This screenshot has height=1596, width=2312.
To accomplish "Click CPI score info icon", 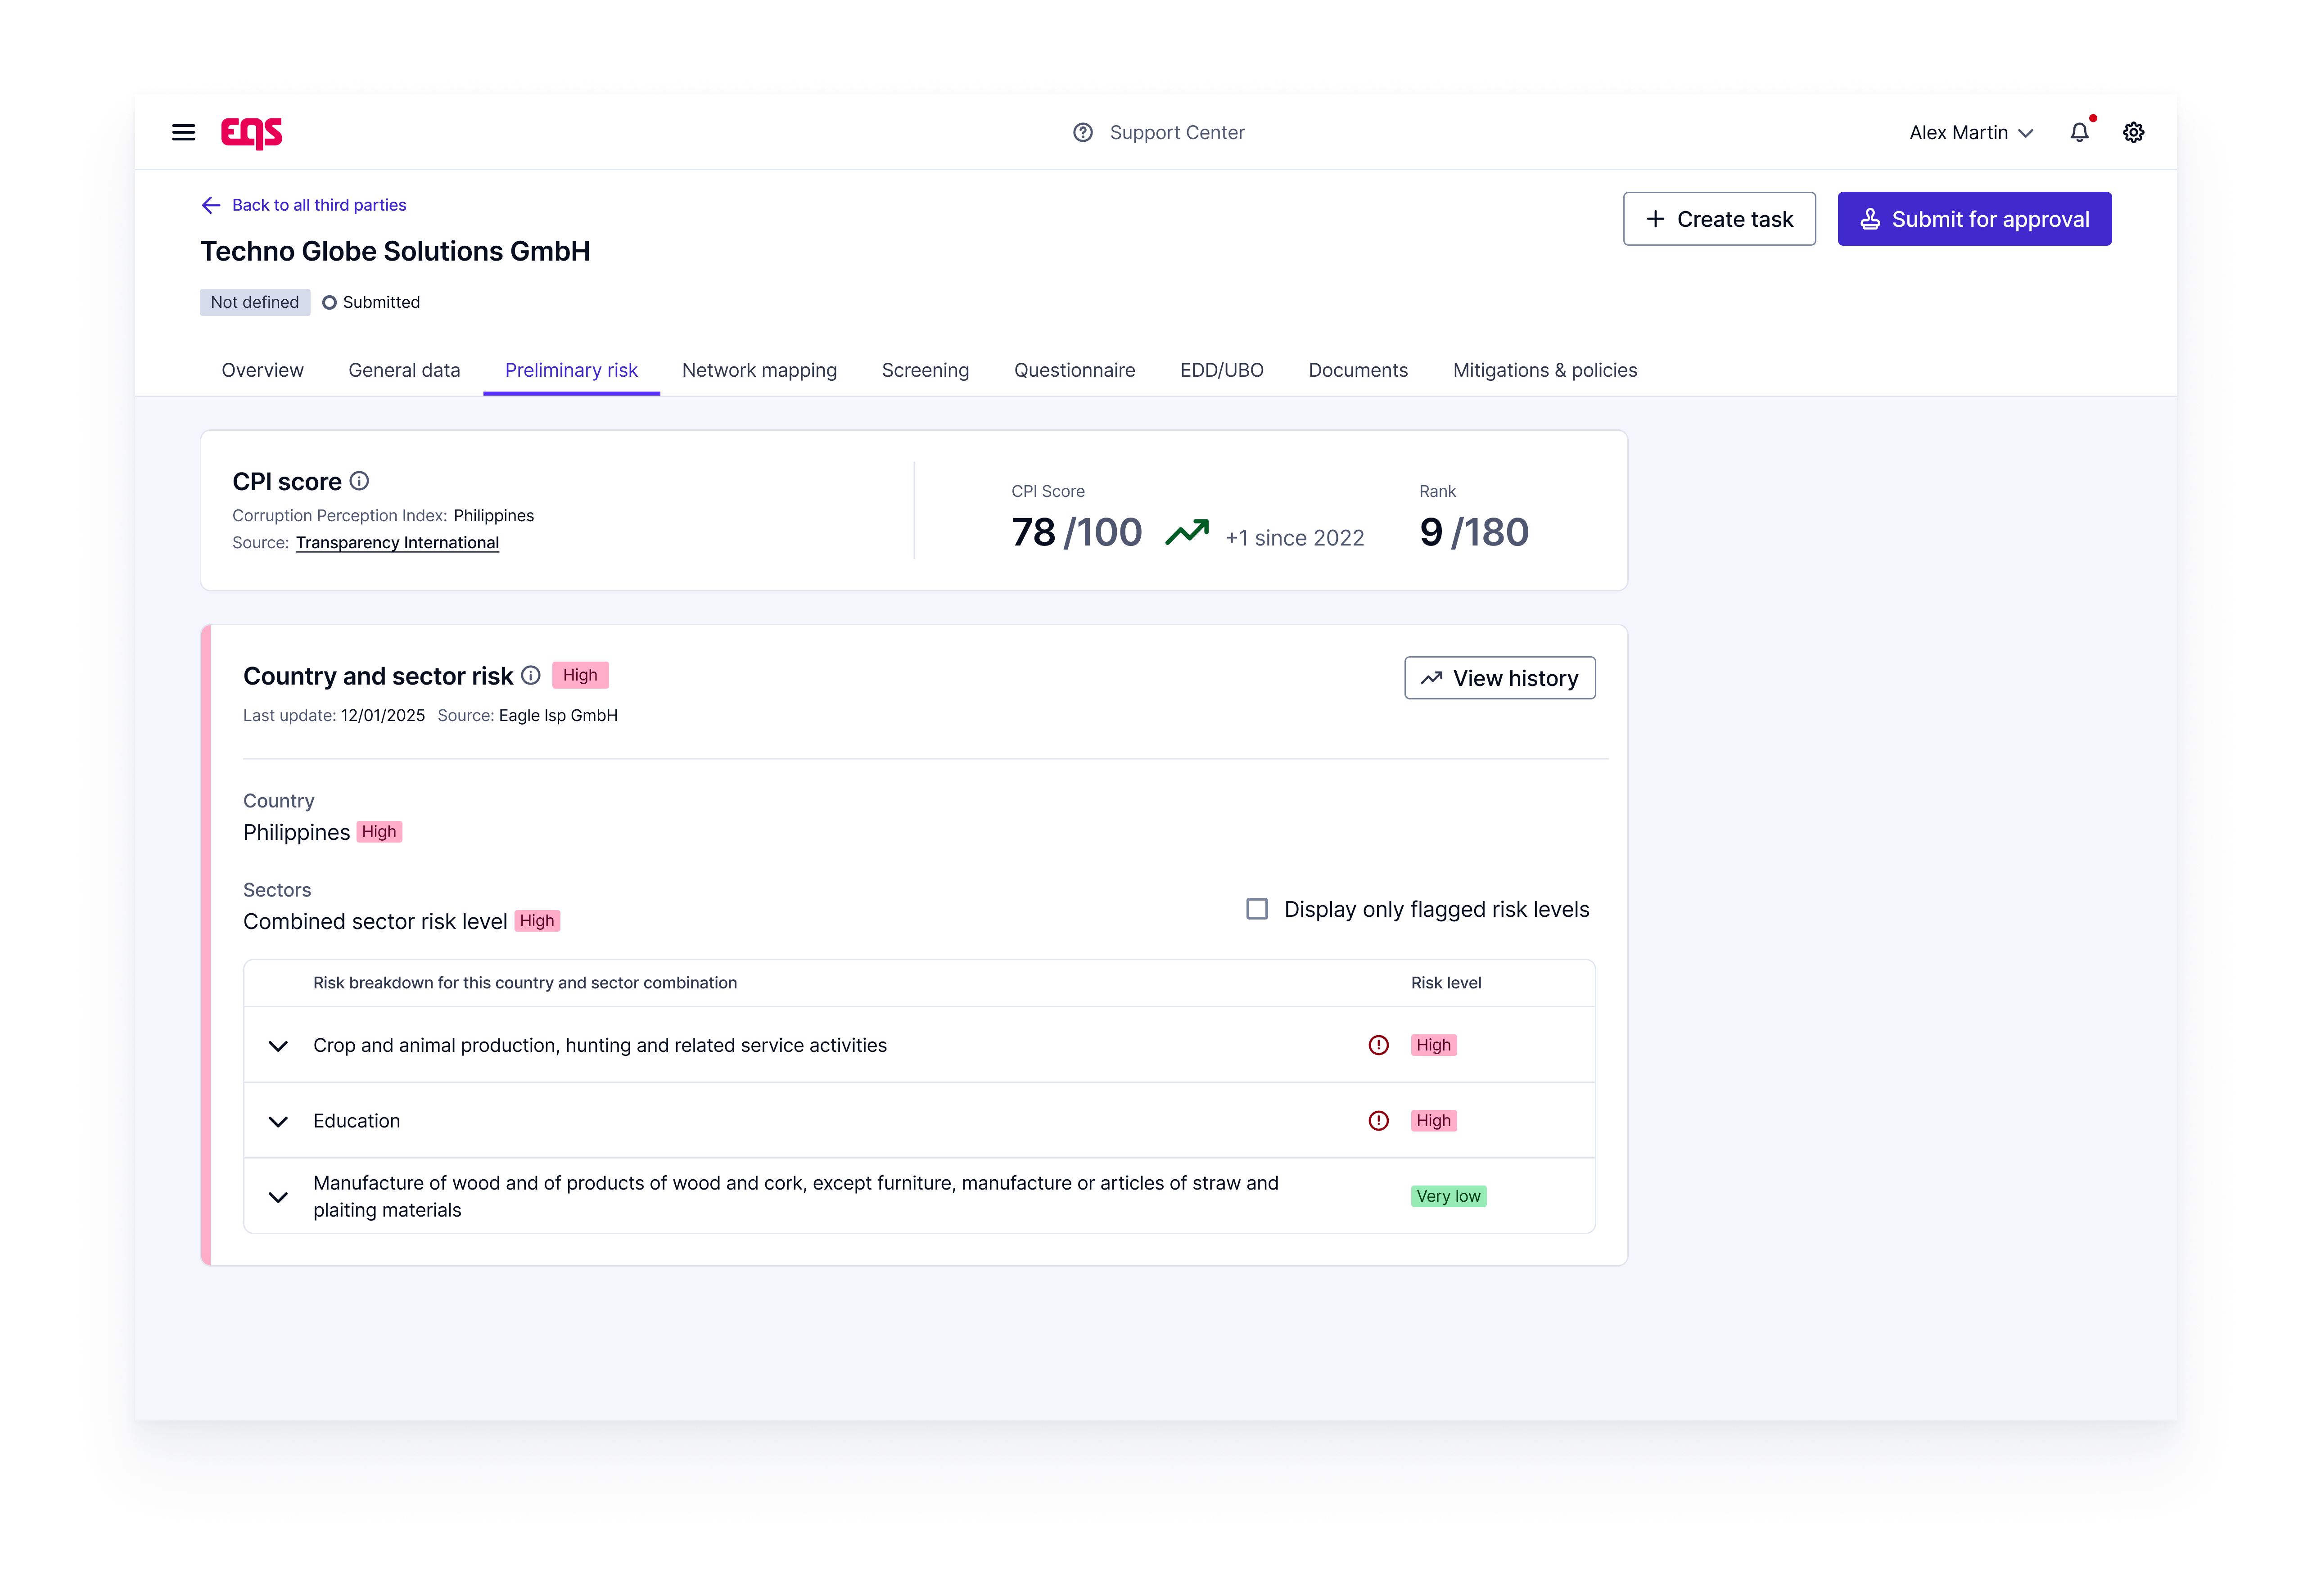I will pyautogui.click(x=359, y=481).
